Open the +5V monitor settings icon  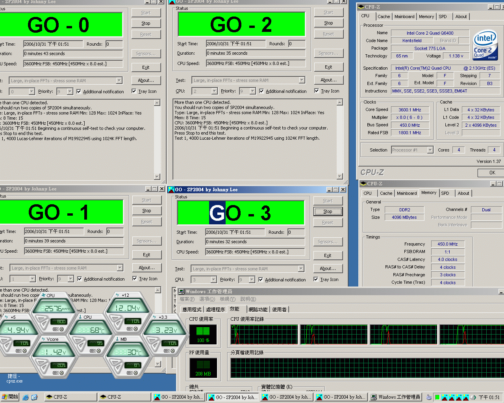18,351
